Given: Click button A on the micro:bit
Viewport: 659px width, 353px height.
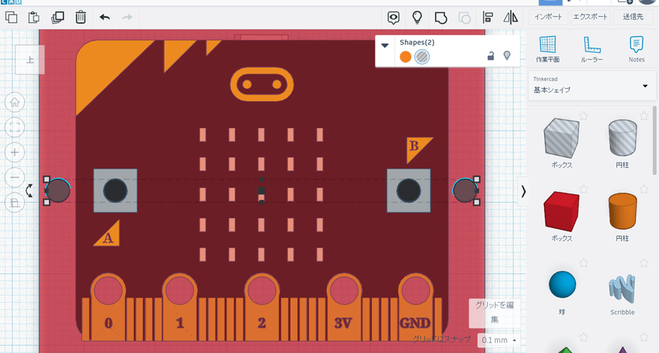Looking at the screenshot, I should [x=115, y=190].
